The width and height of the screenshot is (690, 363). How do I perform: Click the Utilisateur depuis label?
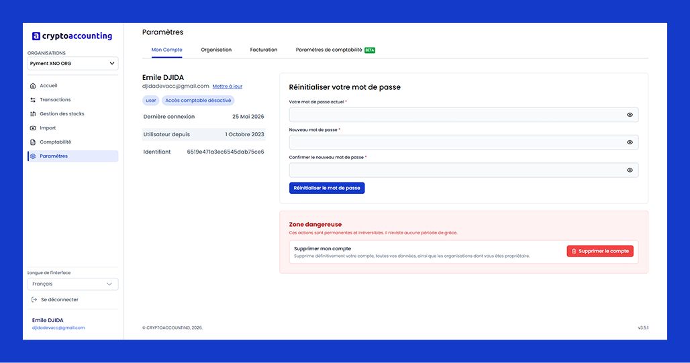coord(166,134)
